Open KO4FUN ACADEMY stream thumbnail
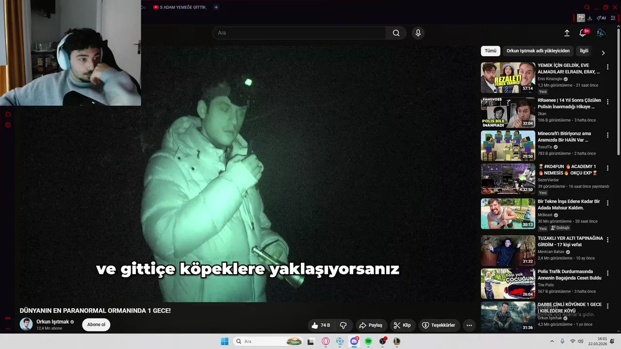Screen dimensions: 621x349 pos(508,179)
